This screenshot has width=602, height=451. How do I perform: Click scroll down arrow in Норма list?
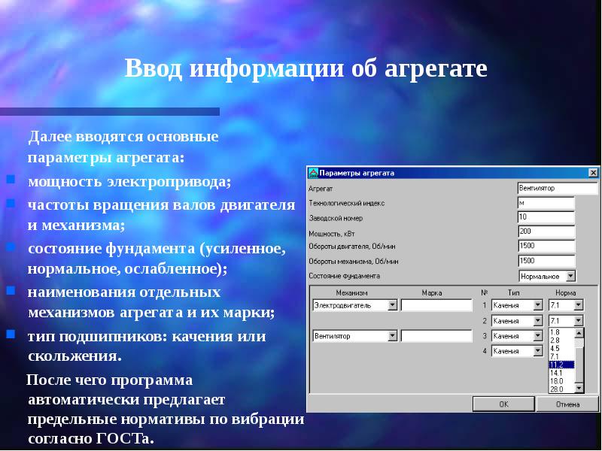[579, 388]
